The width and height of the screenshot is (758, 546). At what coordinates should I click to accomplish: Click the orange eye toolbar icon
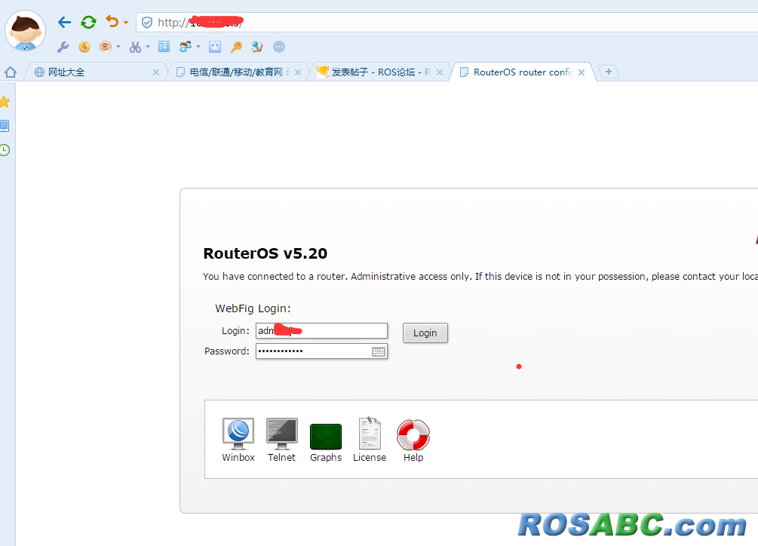(105, 47)
